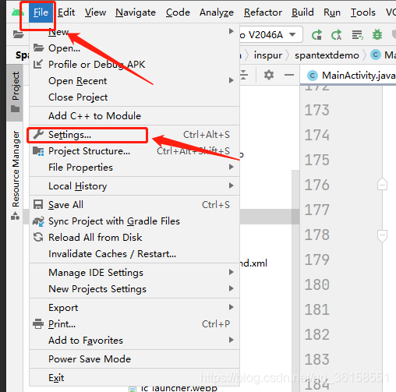Open the Navigate menu
396x392 pixels.
click(136, 12)
